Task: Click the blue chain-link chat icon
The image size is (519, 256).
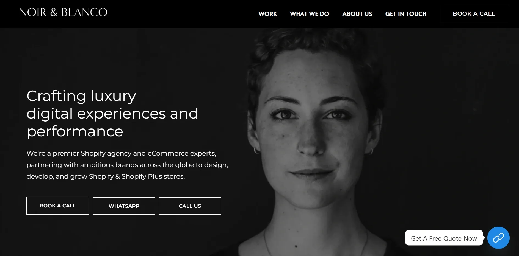Action: [498, 238]
